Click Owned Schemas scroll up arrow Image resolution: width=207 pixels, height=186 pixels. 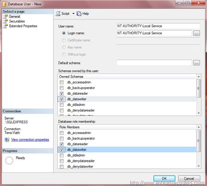tap(199, 77)
